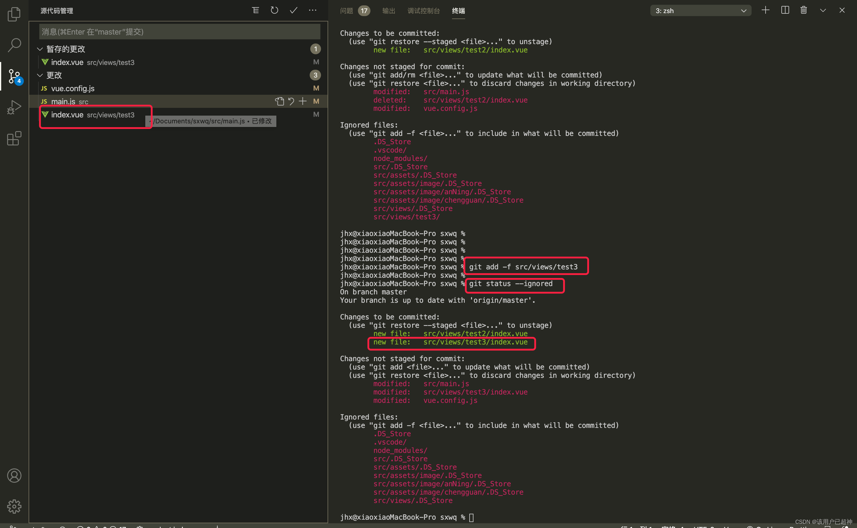Commit changes with the checkmark icon
This screenshot has width=857, height=528.
coord(294,10)
